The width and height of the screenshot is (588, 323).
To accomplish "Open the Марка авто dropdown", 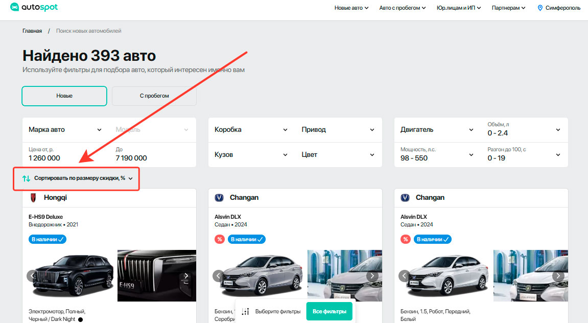I will pyautogui.click(x=65, y=130).
